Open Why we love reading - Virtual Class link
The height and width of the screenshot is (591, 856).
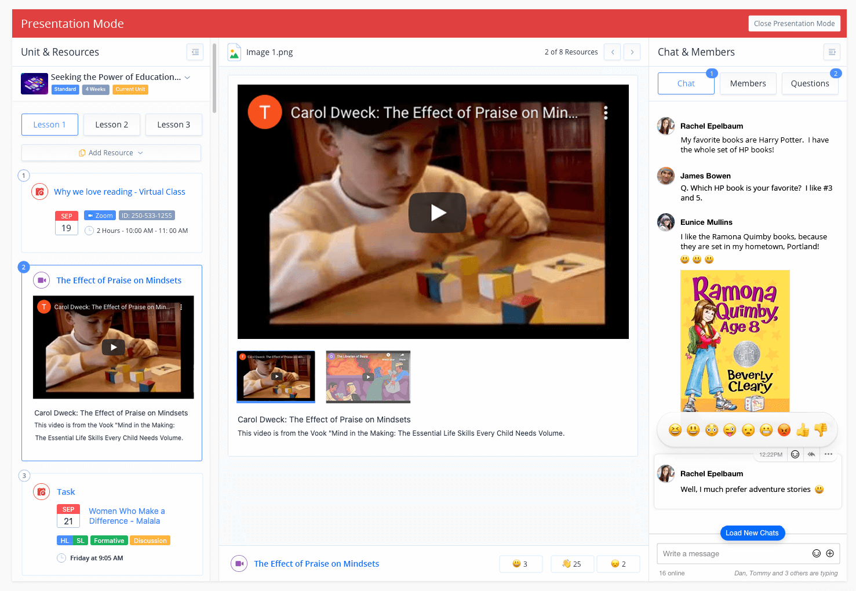[x=119, y=192]
